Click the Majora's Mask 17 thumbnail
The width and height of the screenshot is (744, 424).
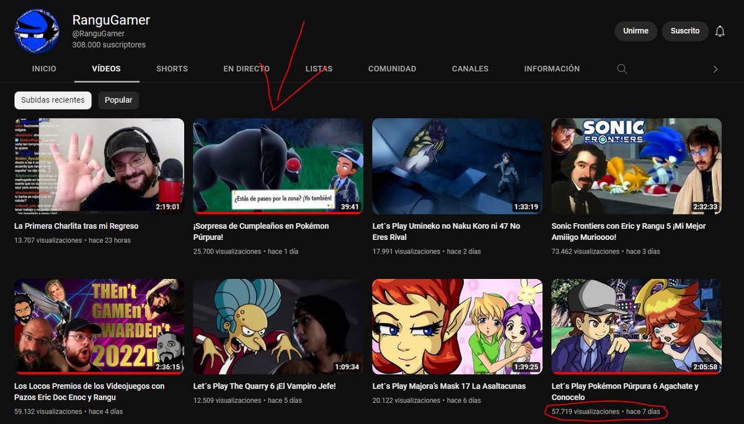[458, 327]
